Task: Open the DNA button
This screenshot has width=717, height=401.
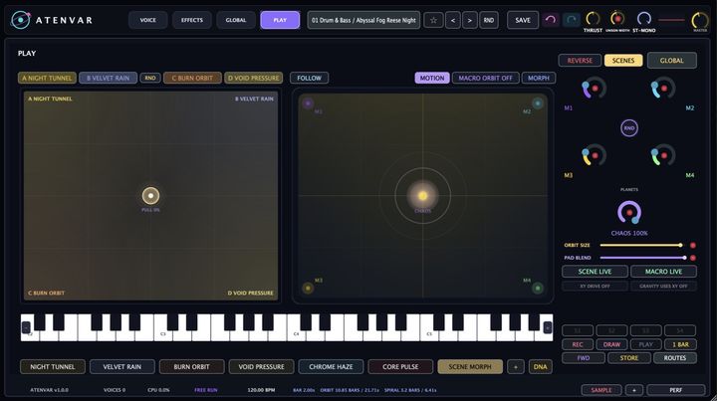Action: [x=540, y=367]
